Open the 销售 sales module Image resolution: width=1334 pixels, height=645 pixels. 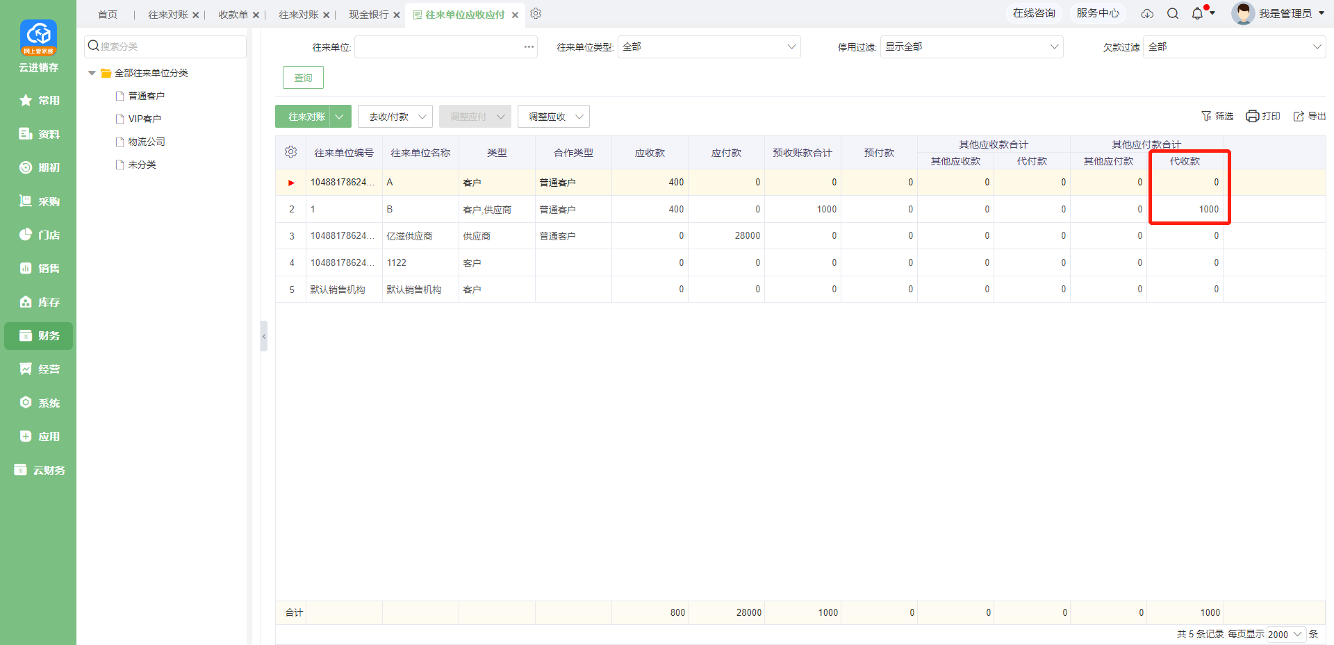coord(39,268)
